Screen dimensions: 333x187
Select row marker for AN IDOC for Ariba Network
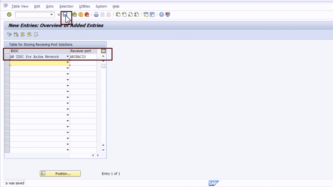(7, 57)
